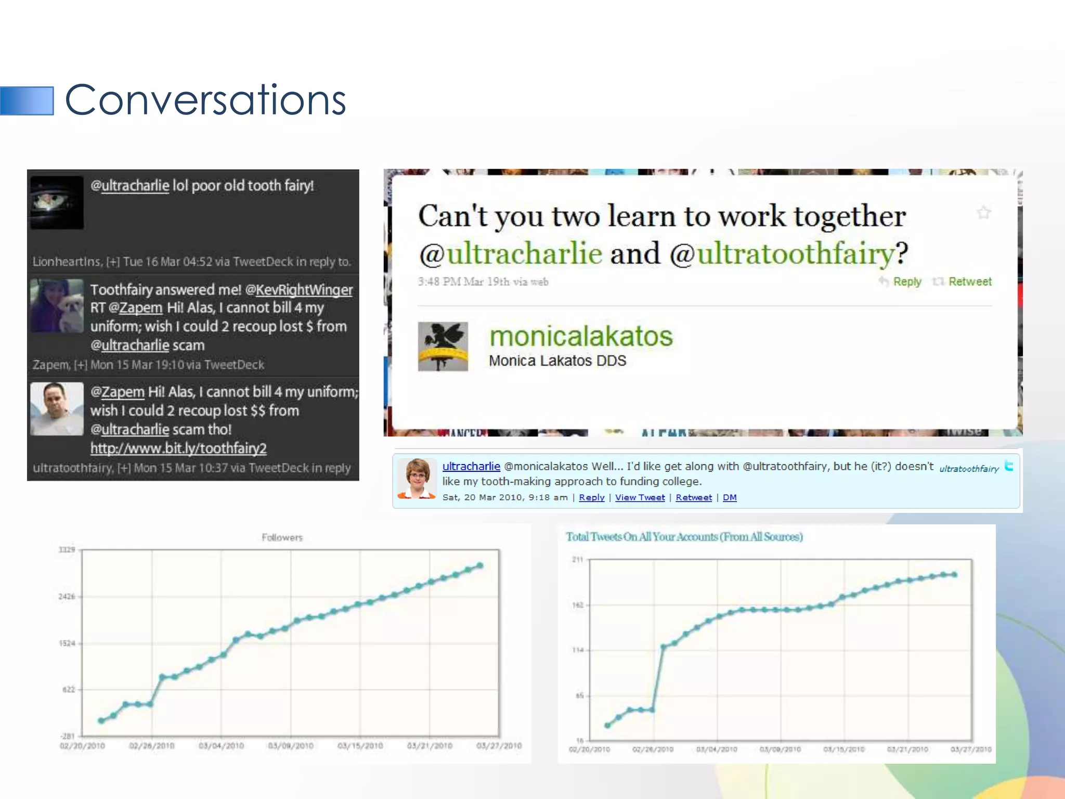Click the favorite star on monicalakatos tweet
This screenshot has width=1065, height=799.
983,212
